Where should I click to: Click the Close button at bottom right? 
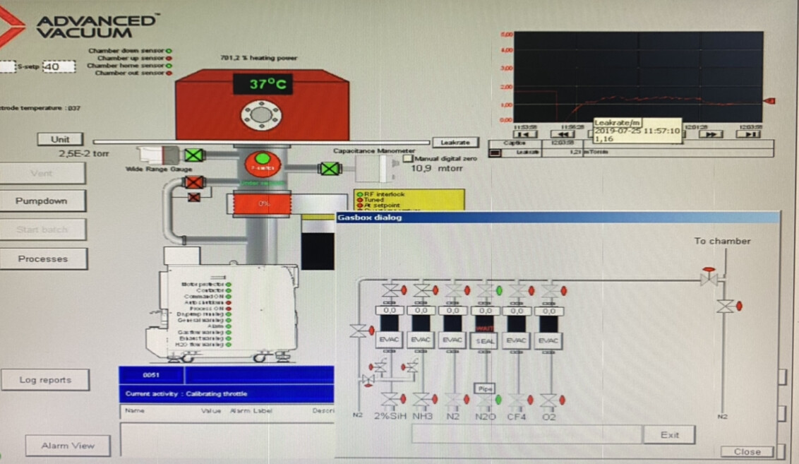[747, 452]
